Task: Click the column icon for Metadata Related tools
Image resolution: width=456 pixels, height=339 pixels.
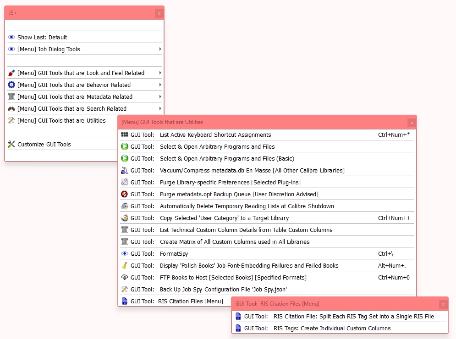Action: pos(11,97)
